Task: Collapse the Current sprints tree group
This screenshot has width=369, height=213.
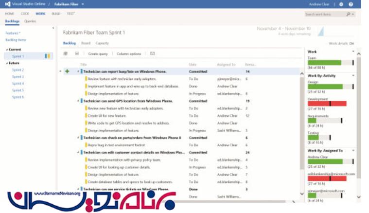Action: [7, 50]
